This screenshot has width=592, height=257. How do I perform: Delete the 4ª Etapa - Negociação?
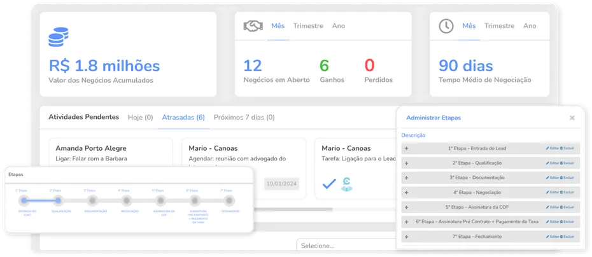pos(567,193)
